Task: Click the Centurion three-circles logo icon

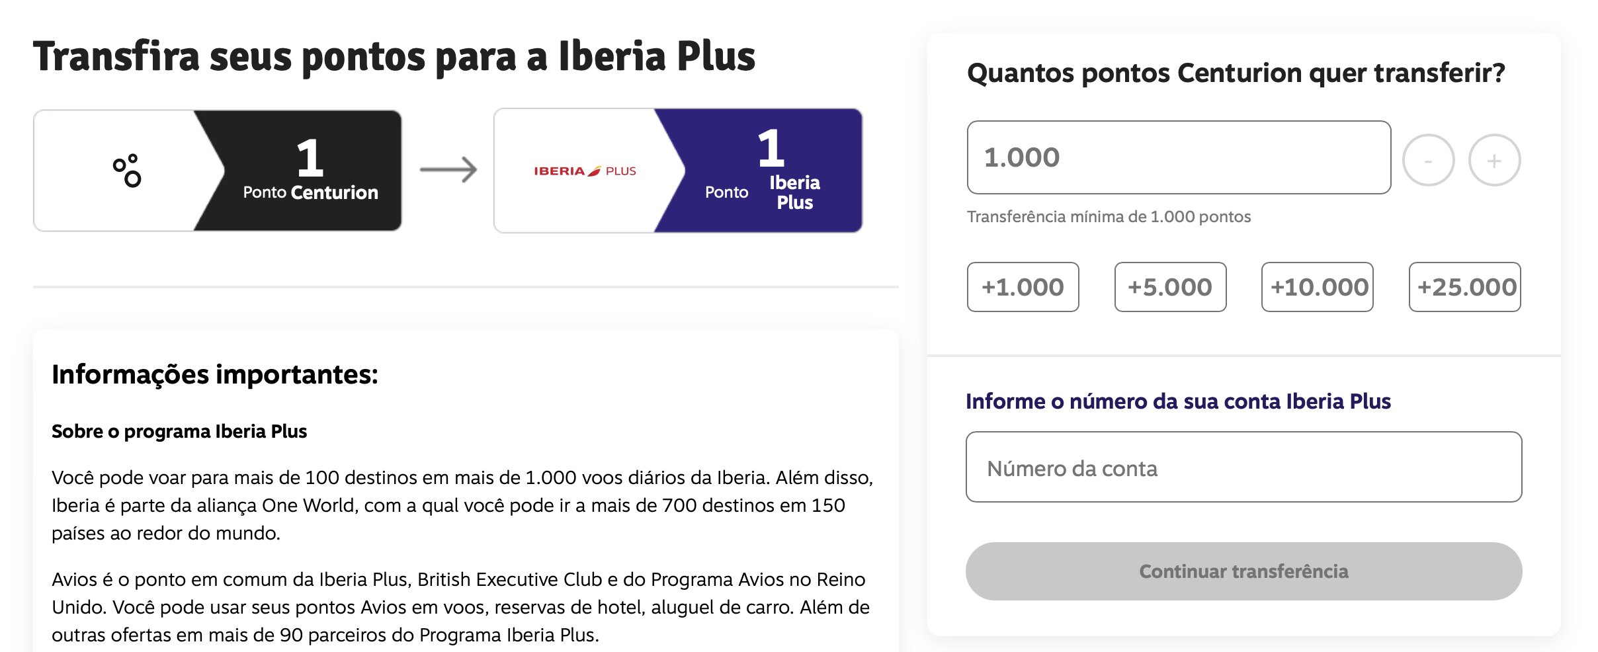Action: point(127,171)
